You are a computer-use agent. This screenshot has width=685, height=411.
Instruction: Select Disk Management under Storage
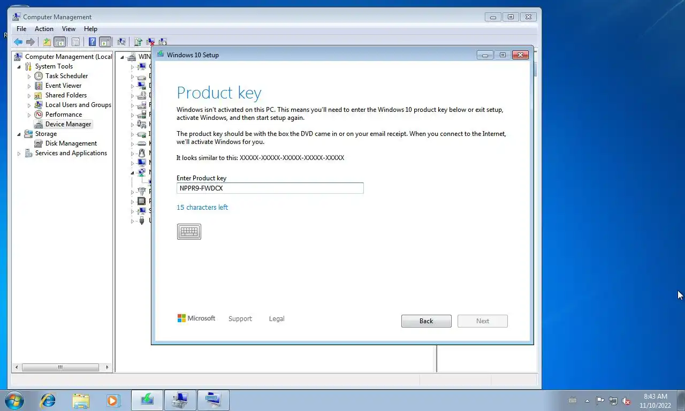pyautogui.click(x=71, y=143)
